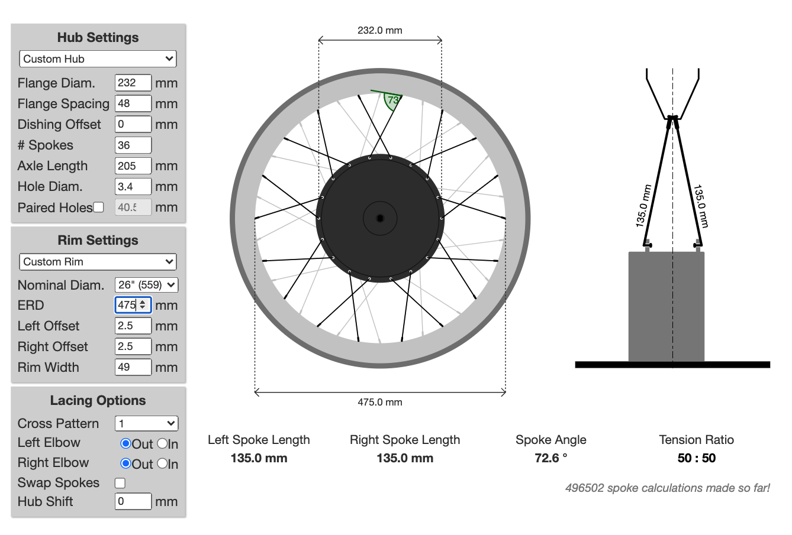Click the 232.0 mm flange dimension label
Viewport: 792px width, 535px height.
[x=380, y=30]
